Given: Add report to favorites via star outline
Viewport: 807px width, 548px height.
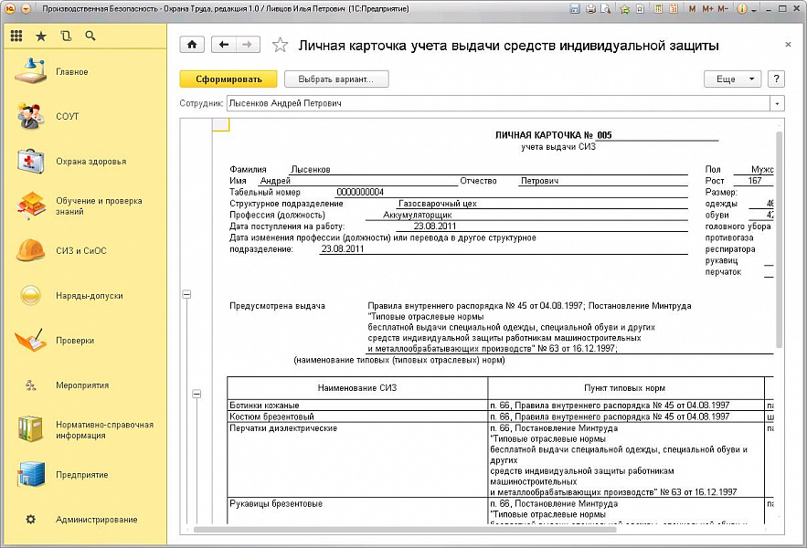Looking at the screenshot, I should (280, 45).
